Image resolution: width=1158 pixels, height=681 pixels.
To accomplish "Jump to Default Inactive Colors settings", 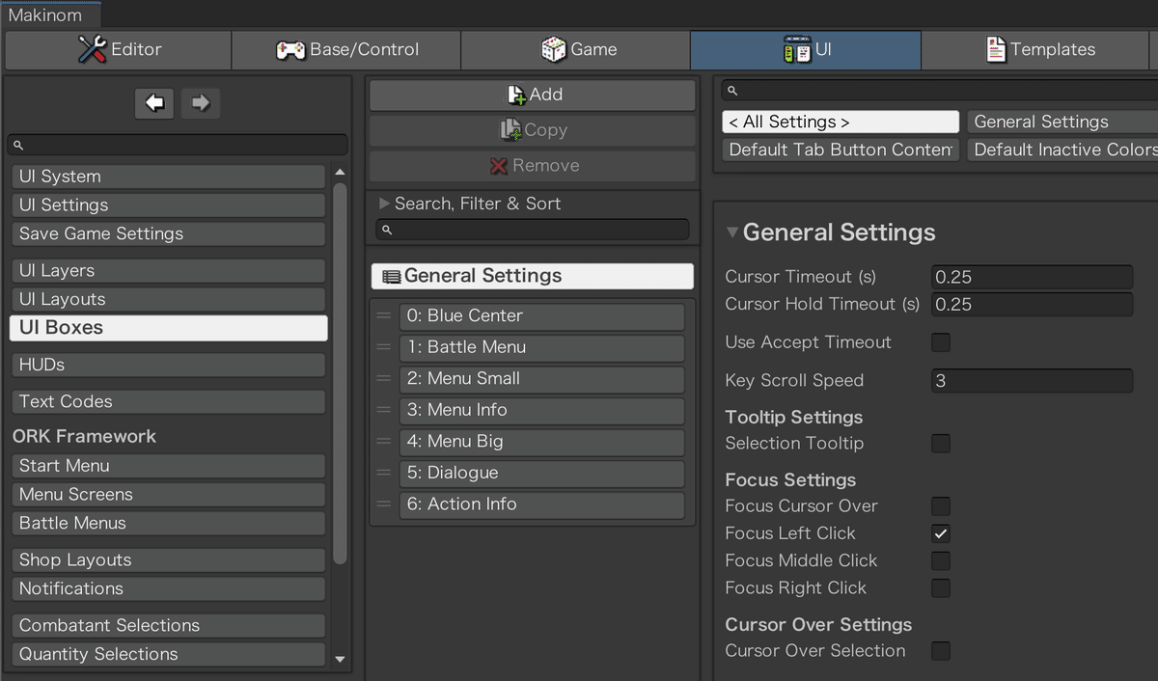I will (x=1062, y=150).
